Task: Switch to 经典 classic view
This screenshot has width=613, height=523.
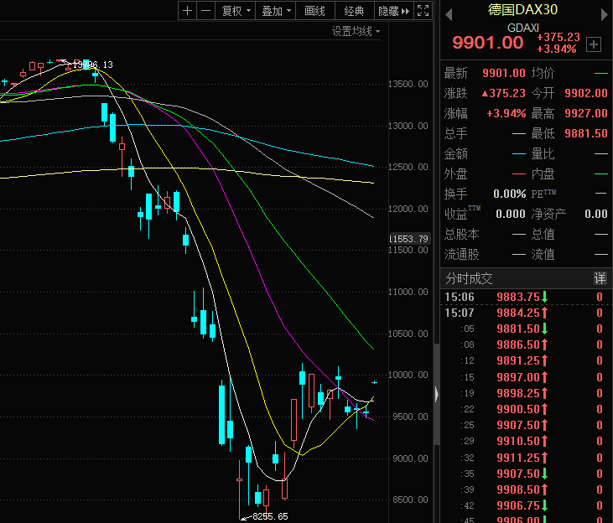Action: point(354,11)
